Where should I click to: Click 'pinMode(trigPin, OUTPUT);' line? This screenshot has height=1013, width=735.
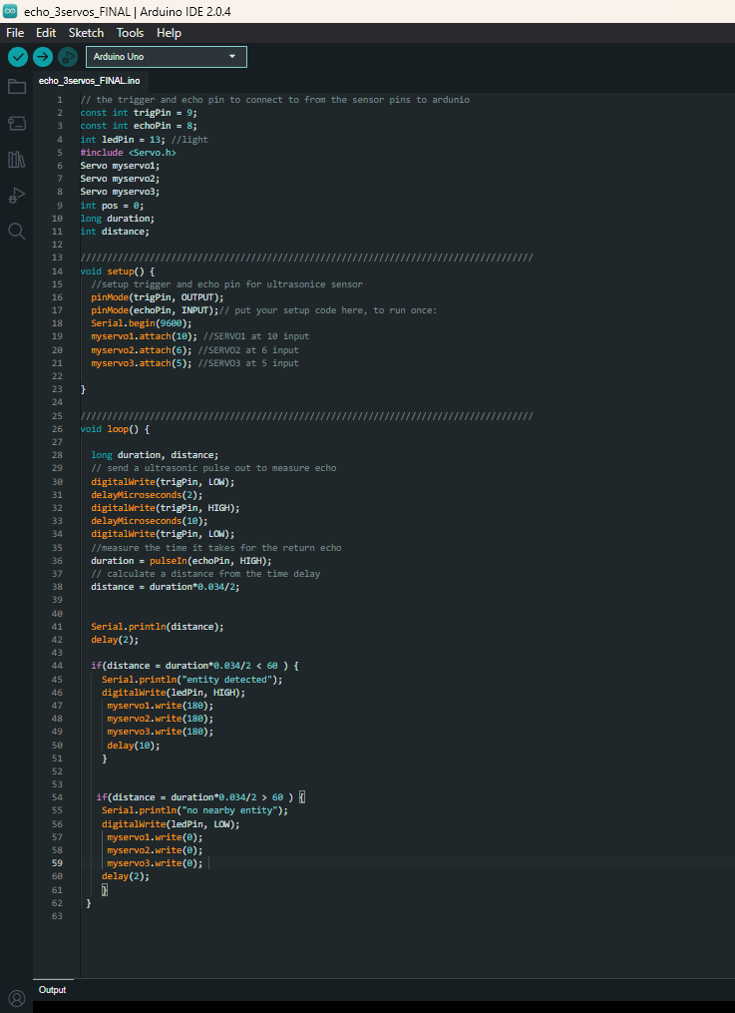[158, 297]
